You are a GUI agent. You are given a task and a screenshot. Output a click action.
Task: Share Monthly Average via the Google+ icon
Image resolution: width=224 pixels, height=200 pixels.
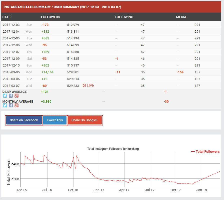16,105
